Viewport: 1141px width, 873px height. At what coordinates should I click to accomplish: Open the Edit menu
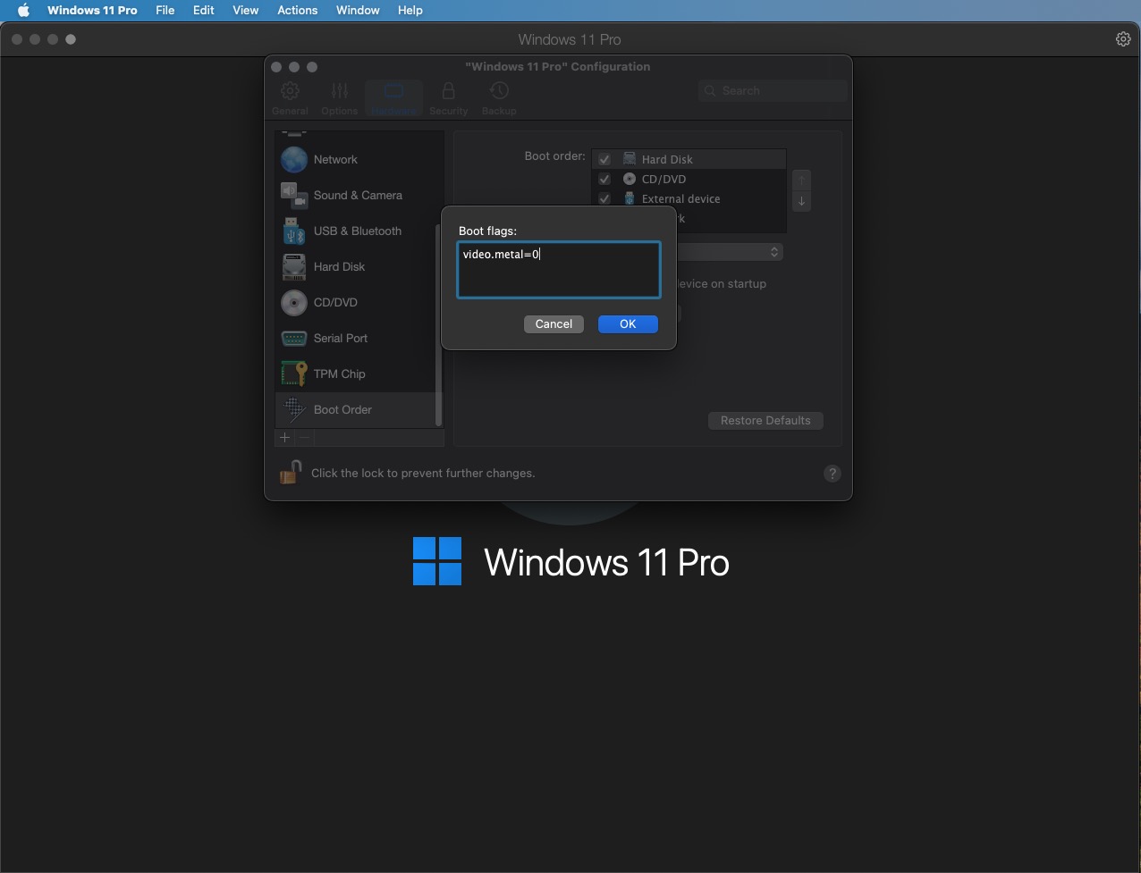pyautogui.click(x=204, y=11)
